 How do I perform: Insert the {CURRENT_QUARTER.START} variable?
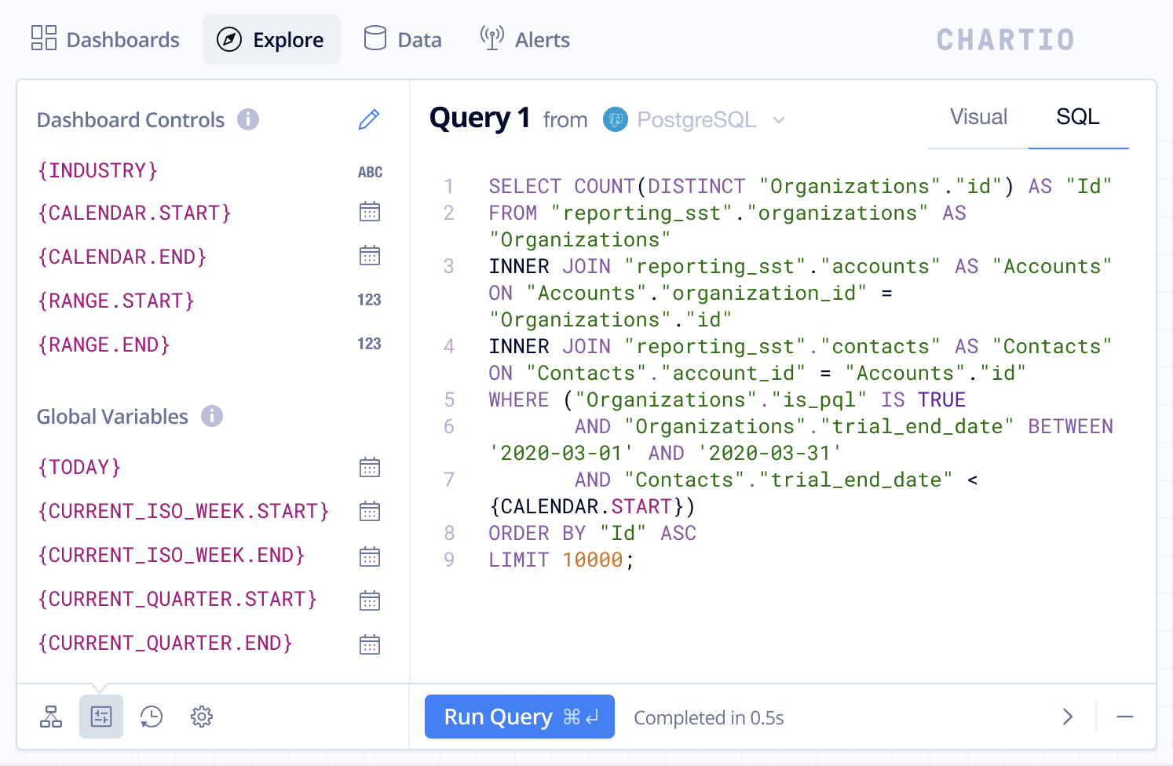[177, 599]
